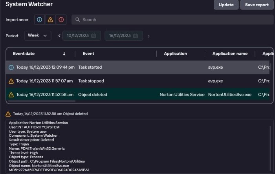Click the table's vertical scrollbar

click(x=271, y=67)
